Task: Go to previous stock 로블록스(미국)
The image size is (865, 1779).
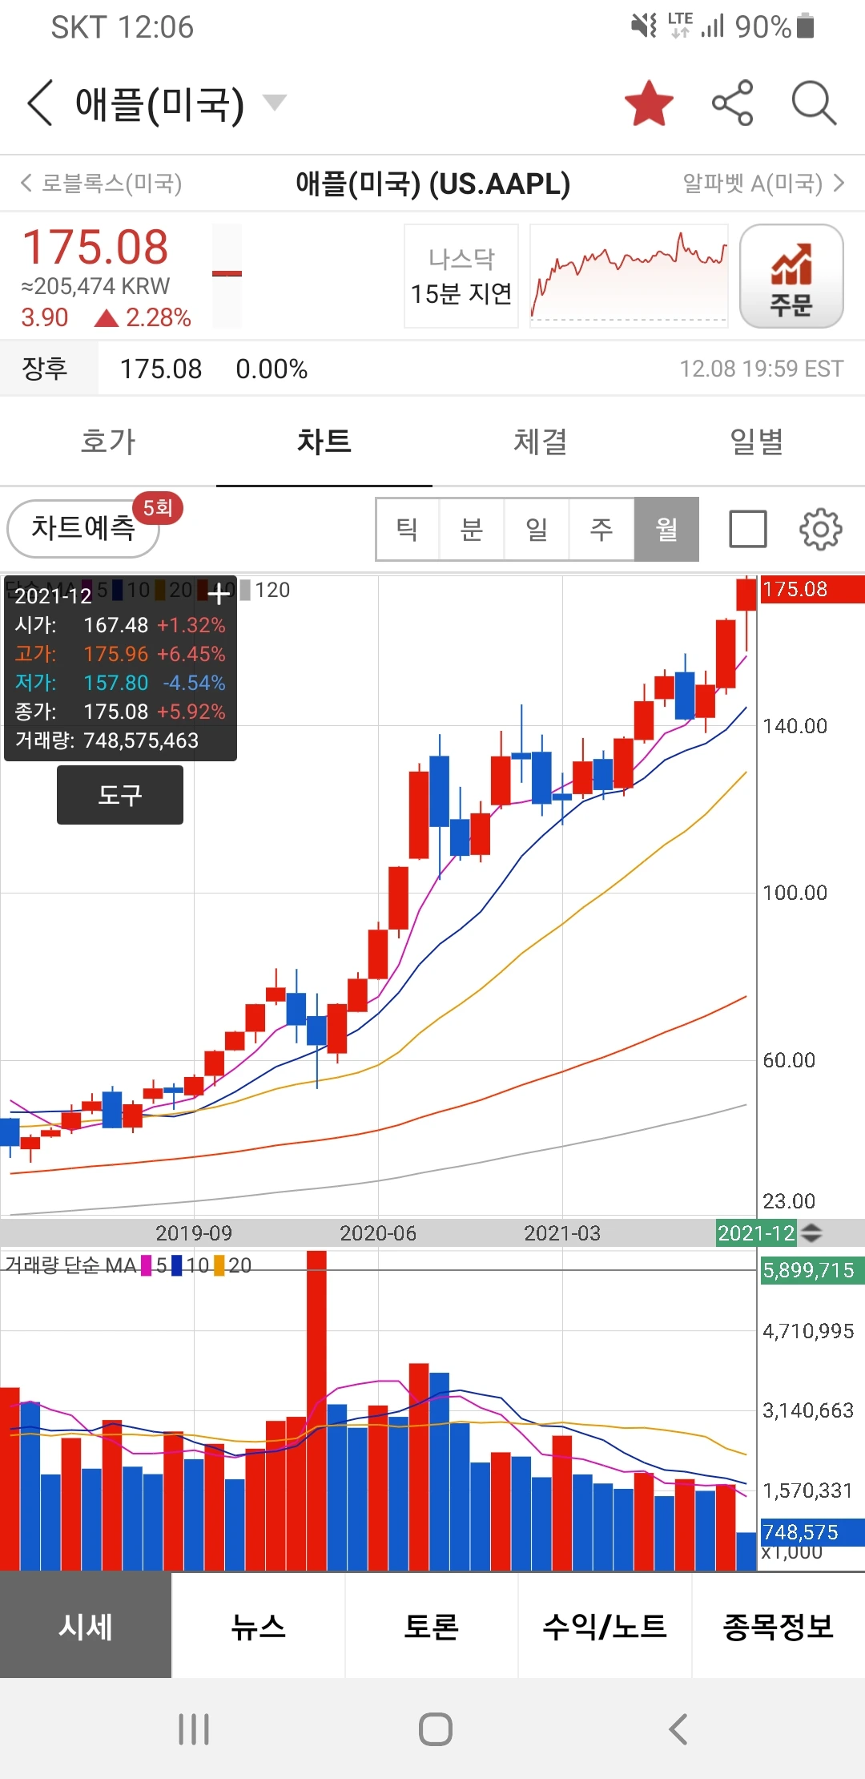Action: click(x=102, y=184)
